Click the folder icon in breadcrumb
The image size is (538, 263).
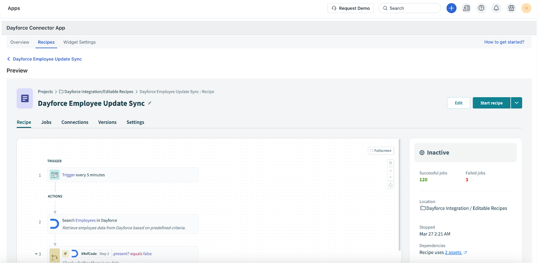[61, 91]
